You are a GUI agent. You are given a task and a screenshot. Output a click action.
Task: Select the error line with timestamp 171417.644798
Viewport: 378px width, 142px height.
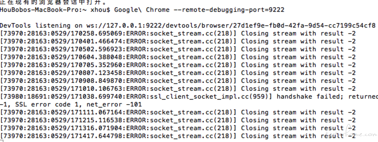[x=178, y=136]
